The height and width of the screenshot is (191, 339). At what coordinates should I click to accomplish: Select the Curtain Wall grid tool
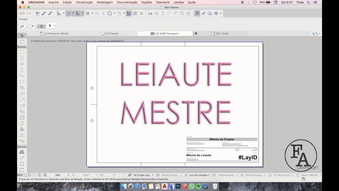point(22,117)
